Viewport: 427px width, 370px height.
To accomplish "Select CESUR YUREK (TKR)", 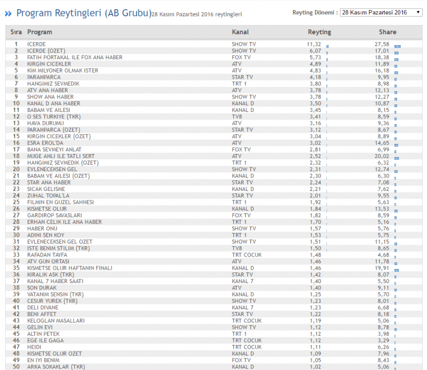I will click(x=52, y=301).
